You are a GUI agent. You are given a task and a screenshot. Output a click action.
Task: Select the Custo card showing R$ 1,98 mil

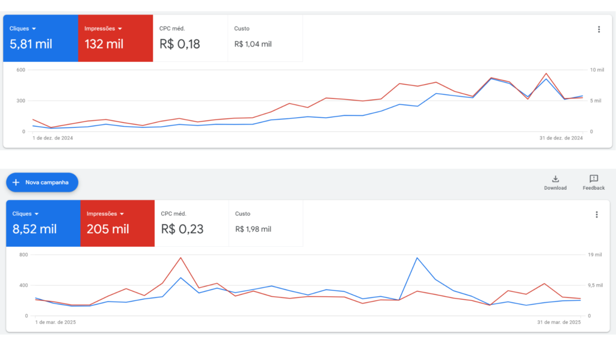point(266,223)
